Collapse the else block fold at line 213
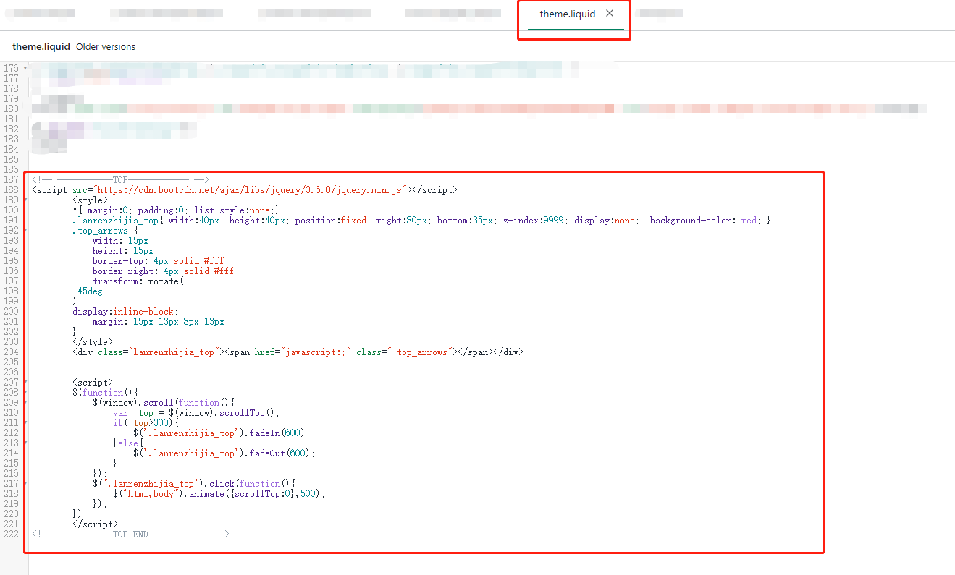955x575 pixels. (x=25, y=443)
